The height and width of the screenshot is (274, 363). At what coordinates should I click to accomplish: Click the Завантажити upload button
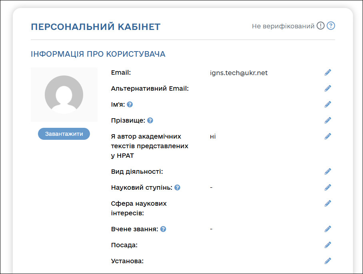coord(64,134)
